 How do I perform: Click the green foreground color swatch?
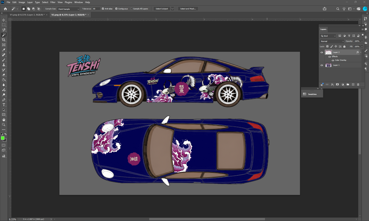point(3,138)
